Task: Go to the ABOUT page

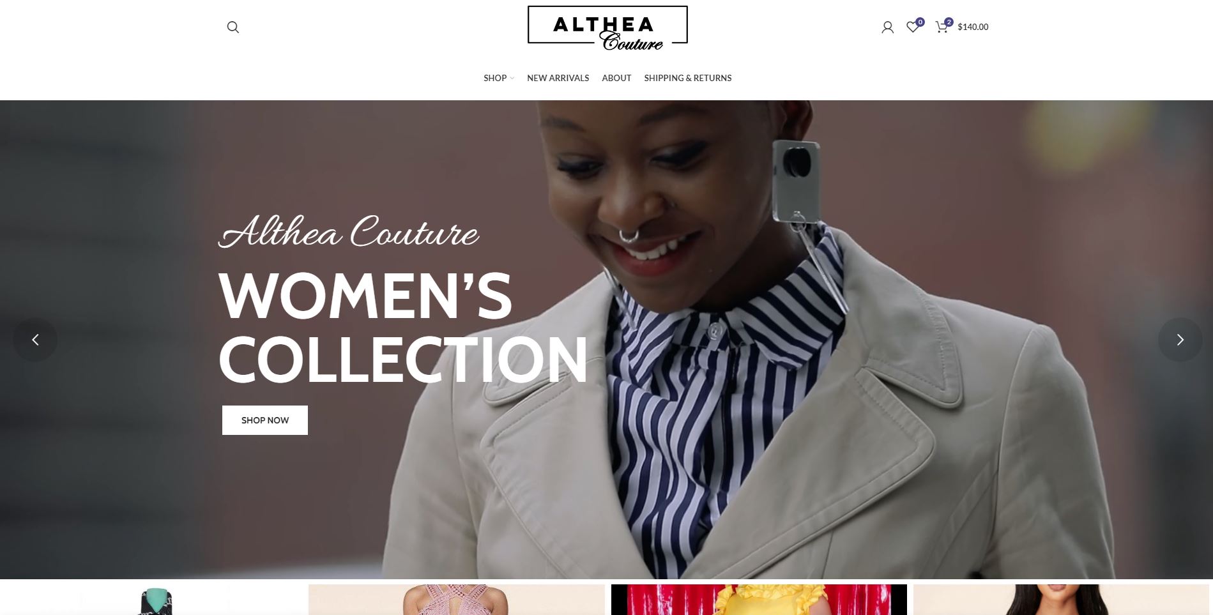Action: pos(616,78)
